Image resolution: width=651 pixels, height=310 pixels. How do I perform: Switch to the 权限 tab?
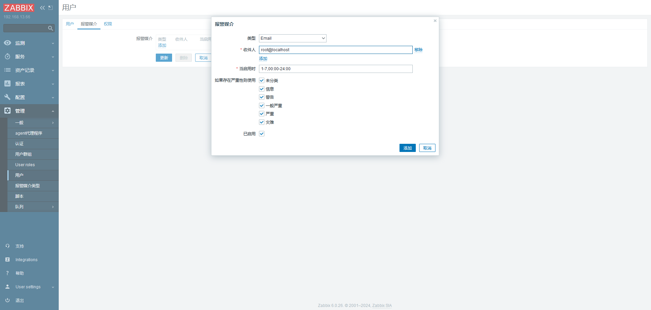[x=108, y=24]
